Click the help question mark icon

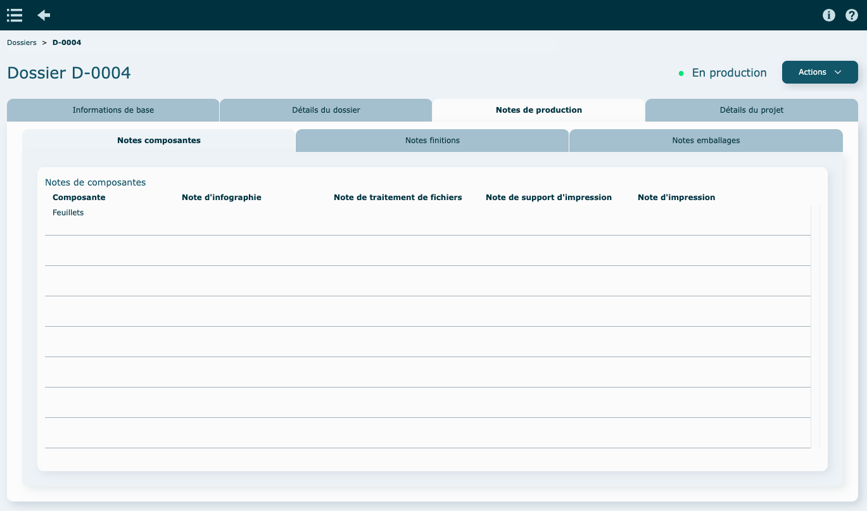(852, 15)
